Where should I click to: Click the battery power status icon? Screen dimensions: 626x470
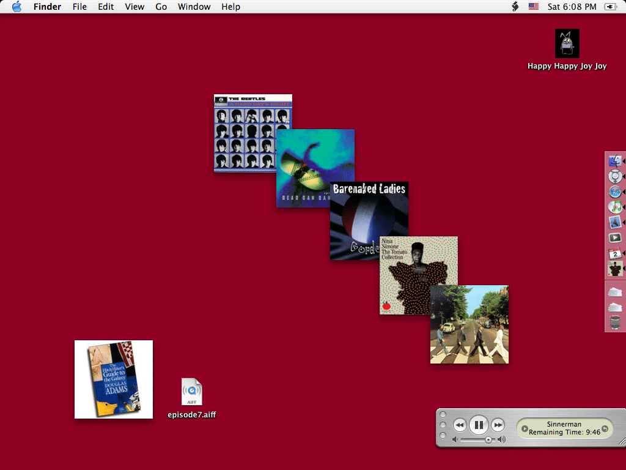(x=611, y=6)
